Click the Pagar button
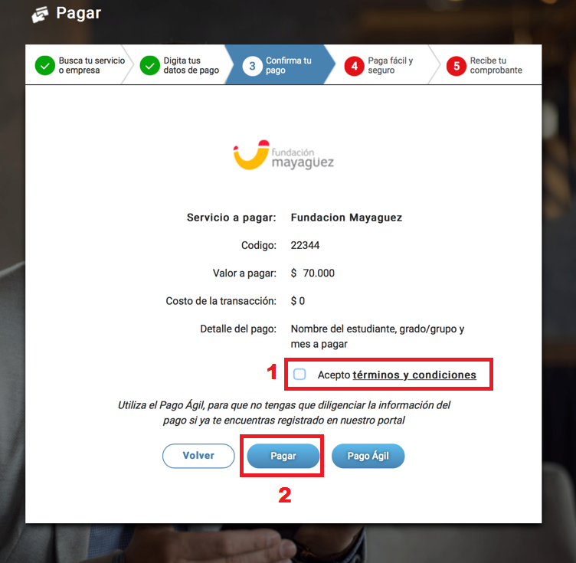The image size is (576, 563). 283,456
